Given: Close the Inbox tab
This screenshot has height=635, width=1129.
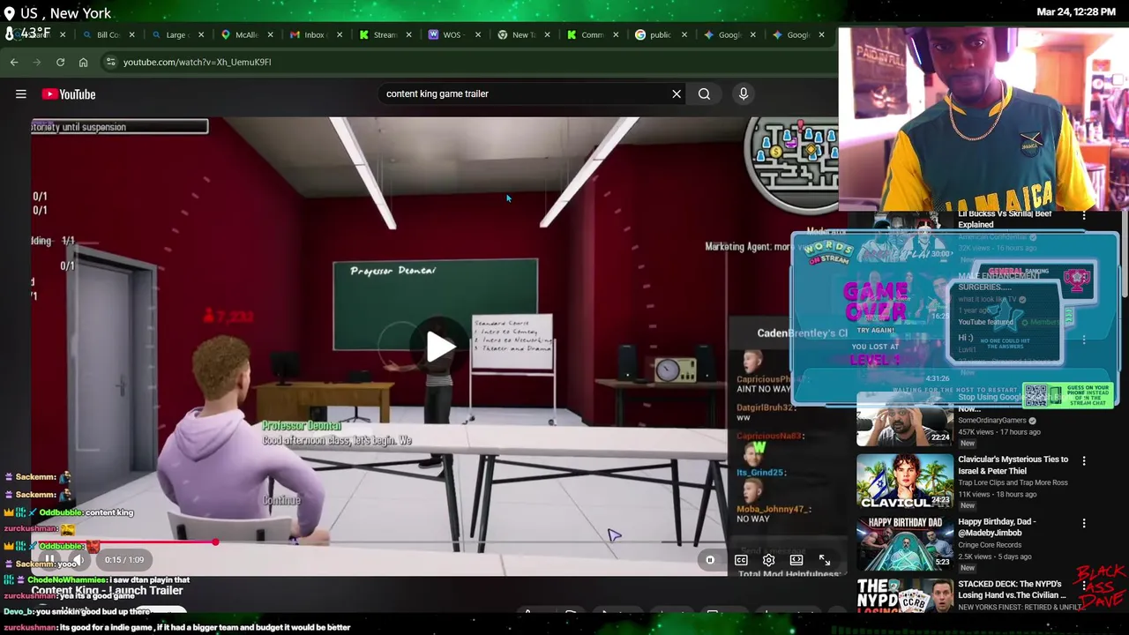Looking at the screenshot, I should 340,34.
